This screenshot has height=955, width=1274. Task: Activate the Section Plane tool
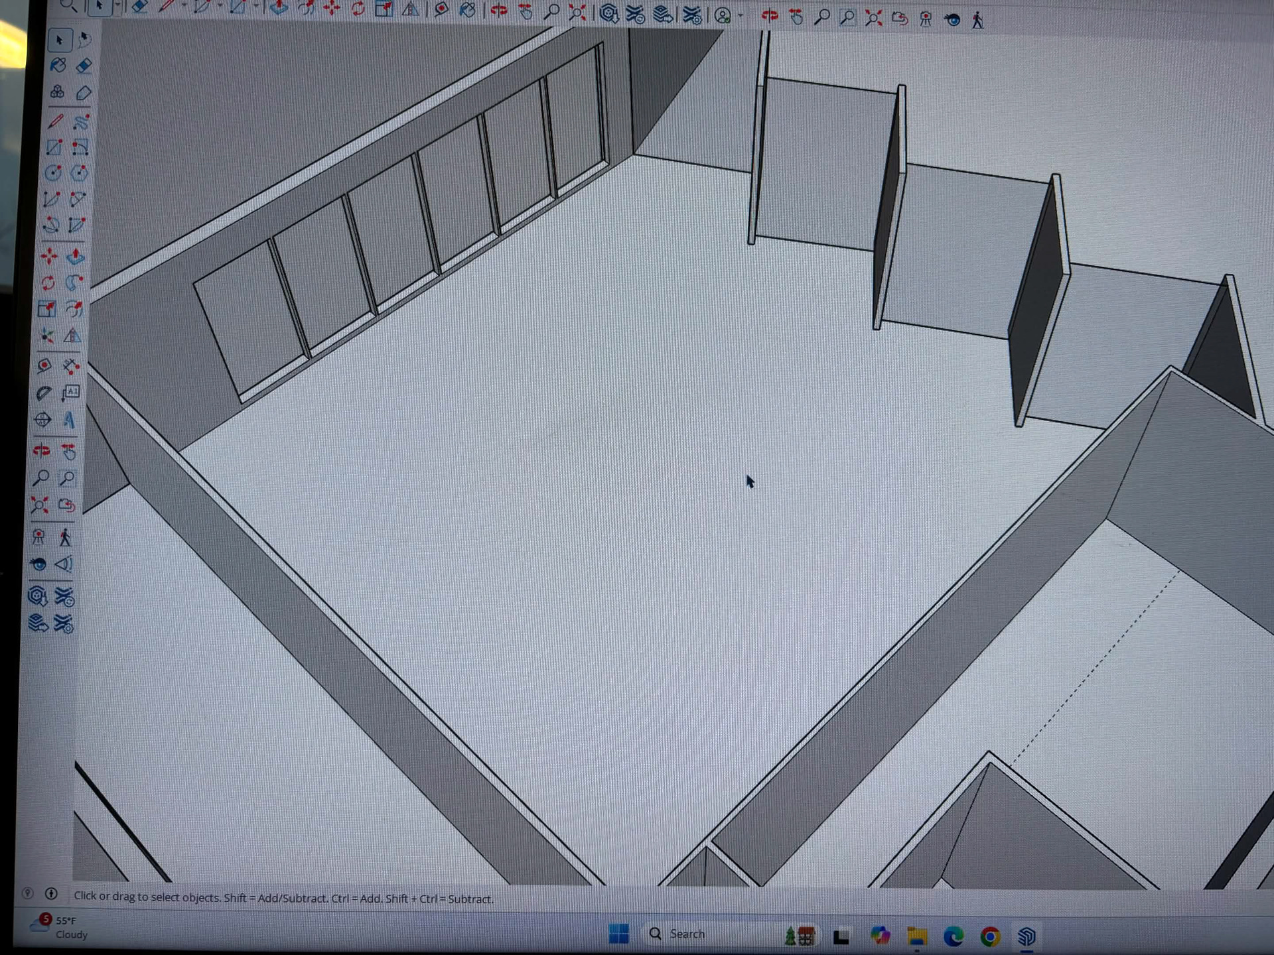pyautogui.click(x=42, y=420)
